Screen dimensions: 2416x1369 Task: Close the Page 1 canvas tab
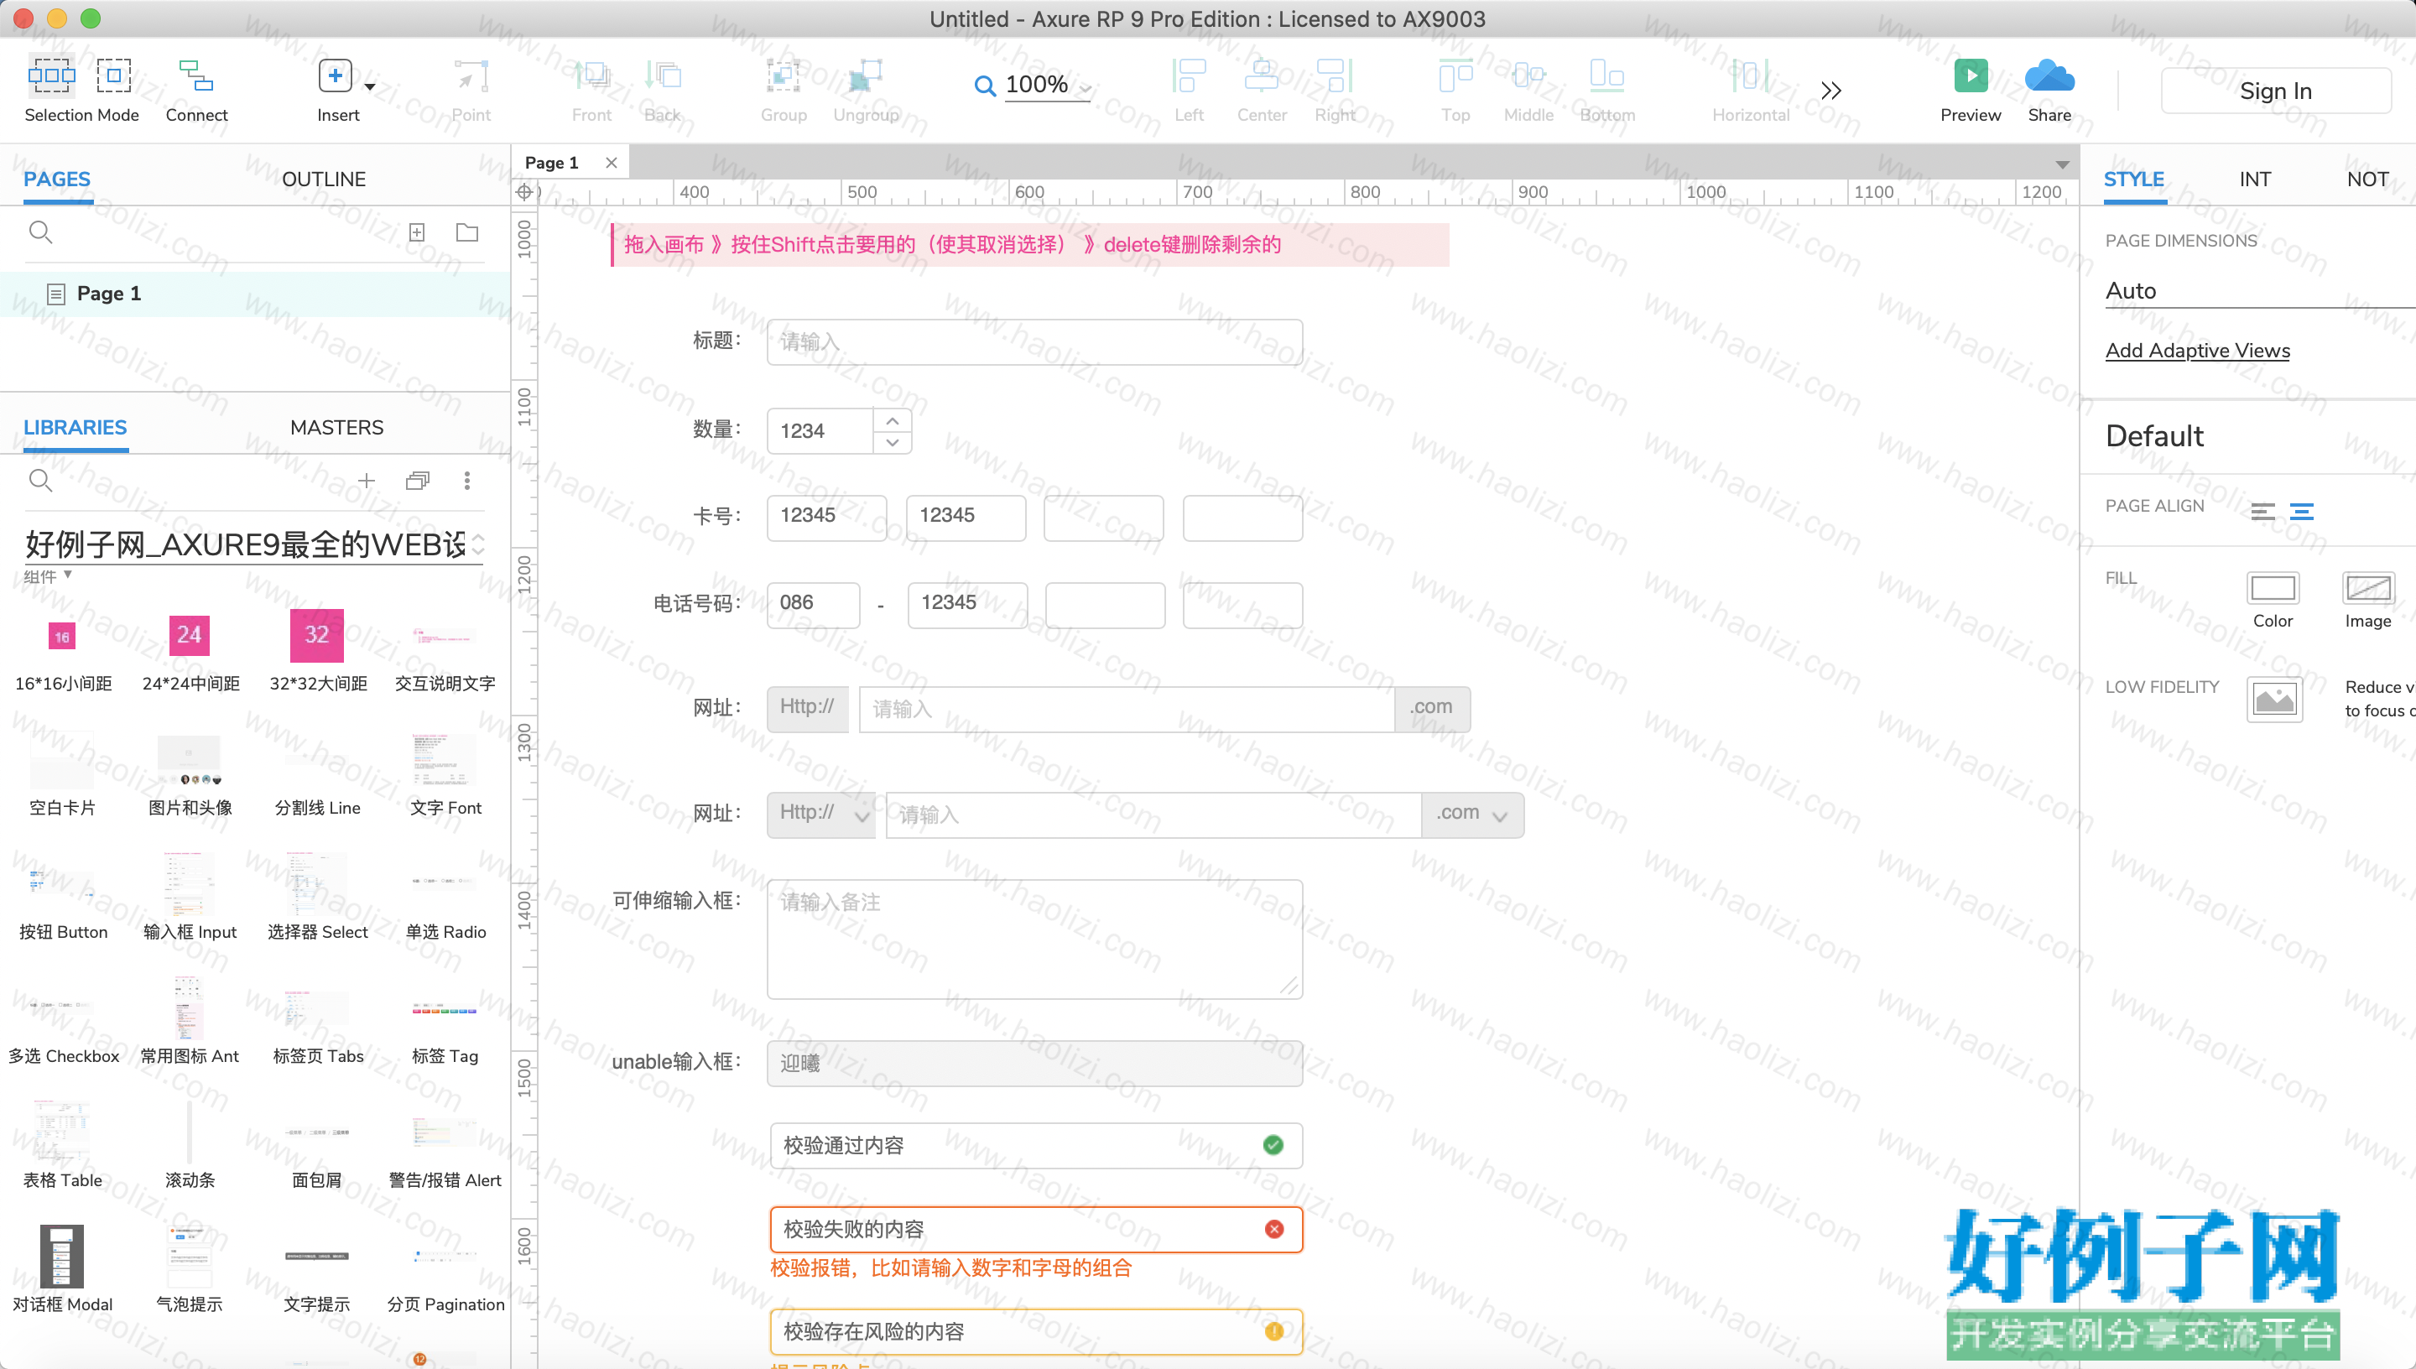click(x=611, y=163)
